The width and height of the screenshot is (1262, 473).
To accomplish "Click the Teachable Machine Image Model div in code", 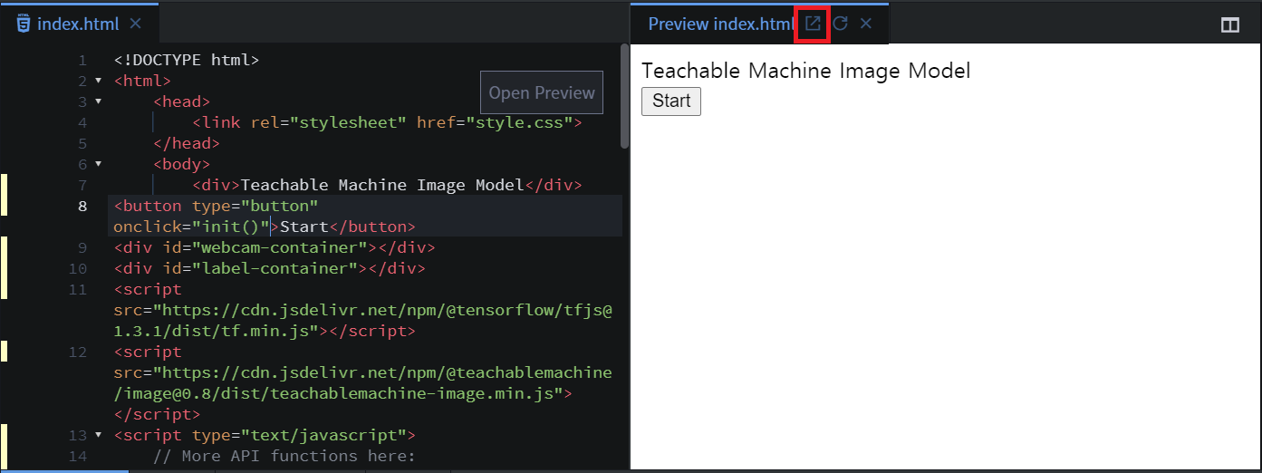I will (387, 185).
